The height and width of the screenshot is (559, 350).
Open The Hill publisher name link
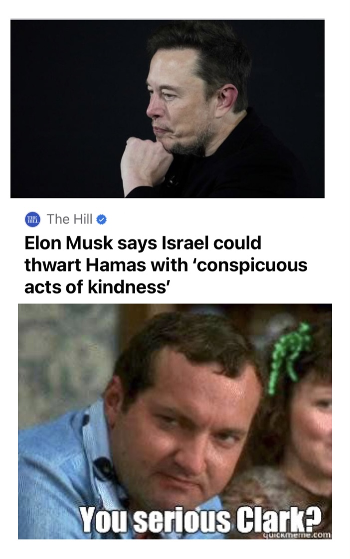click(x=69, y=219)
